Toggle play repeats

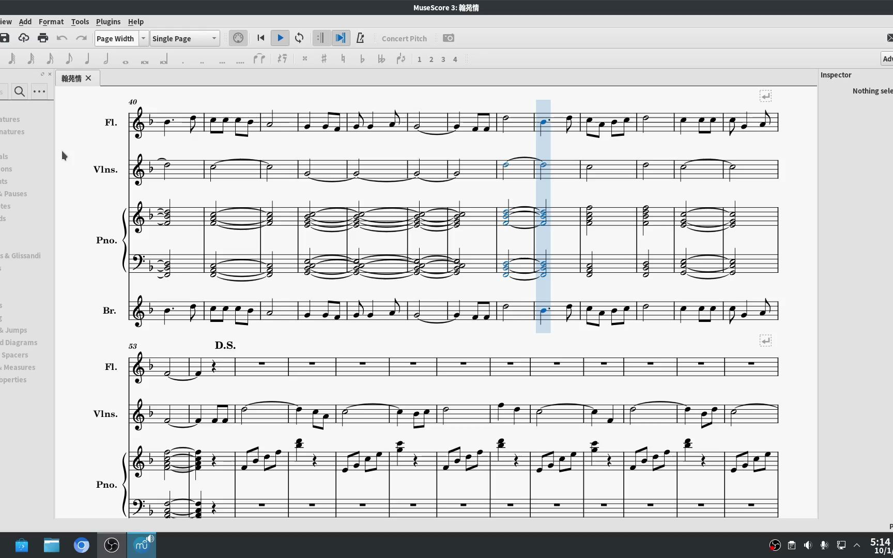point(321,38)
